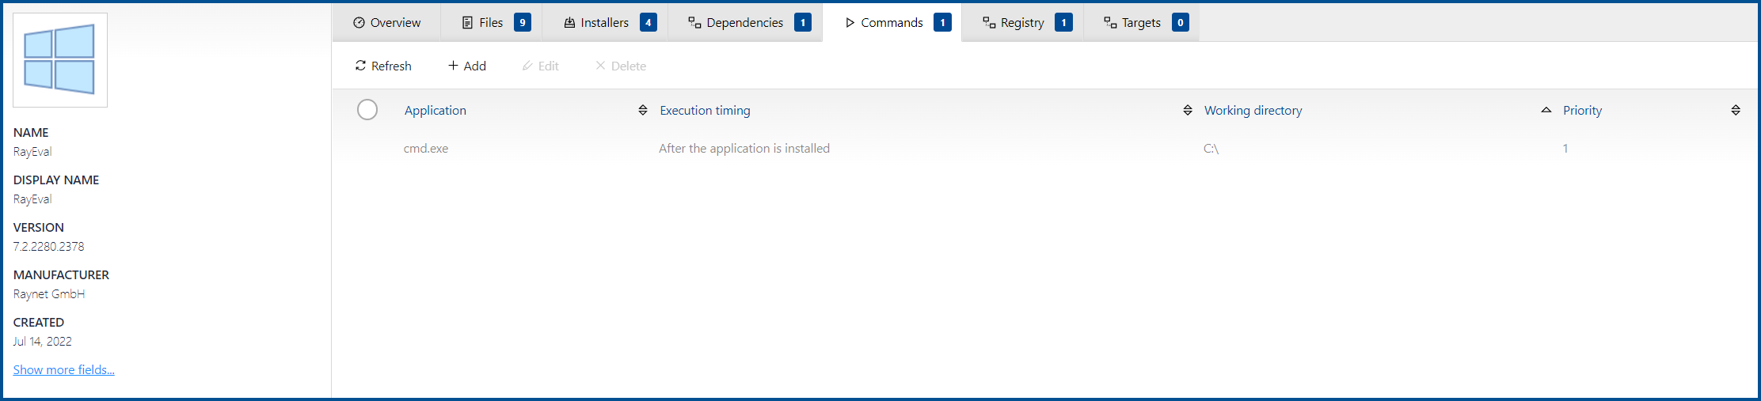Sort by the Priority column
This screenshot has width=1761, height=401.
click(x=1582, y=111)
